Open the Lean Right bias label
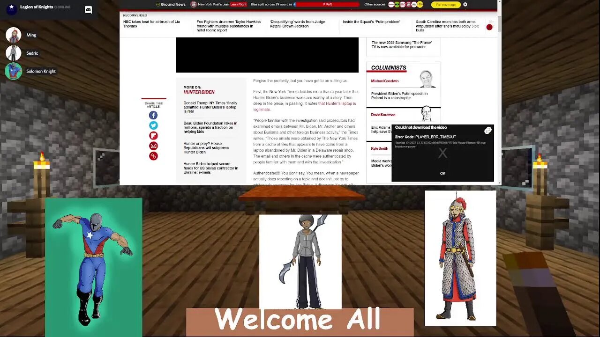This screenshot has height=337, width=600. (238, 5)
